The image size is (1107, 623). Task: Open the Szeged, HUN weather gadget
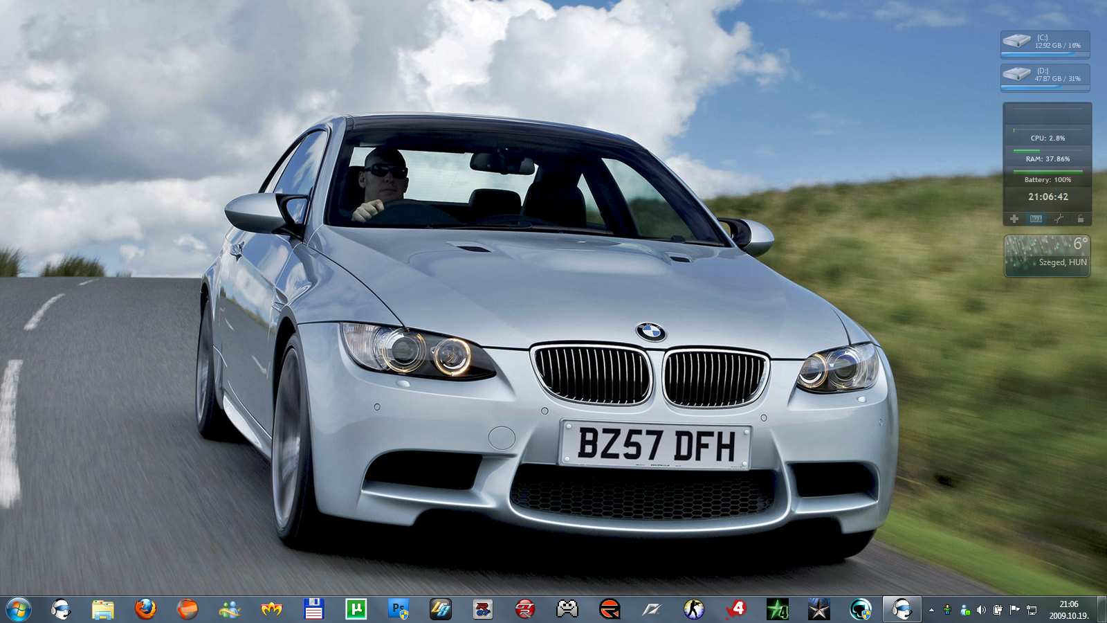[1047, 256]
